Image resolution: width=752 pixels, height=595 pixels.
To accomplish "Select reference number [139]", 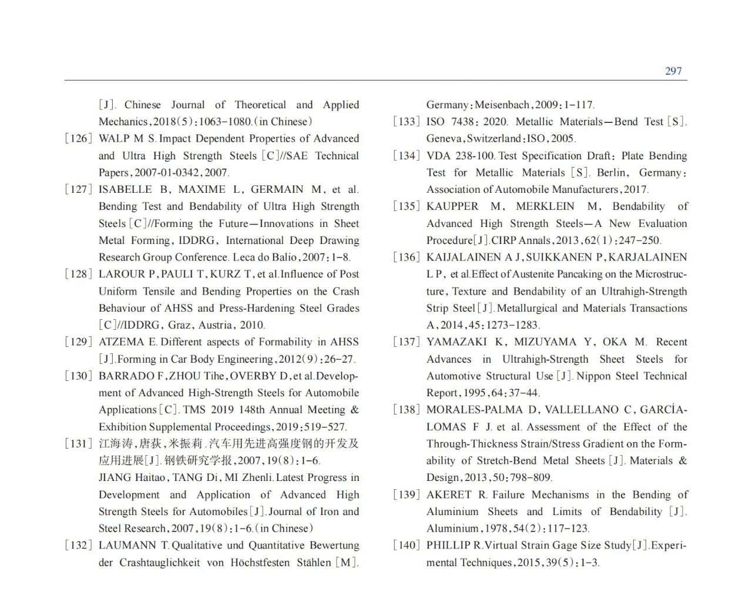I will pyautogui.click(x=407, y=495).
